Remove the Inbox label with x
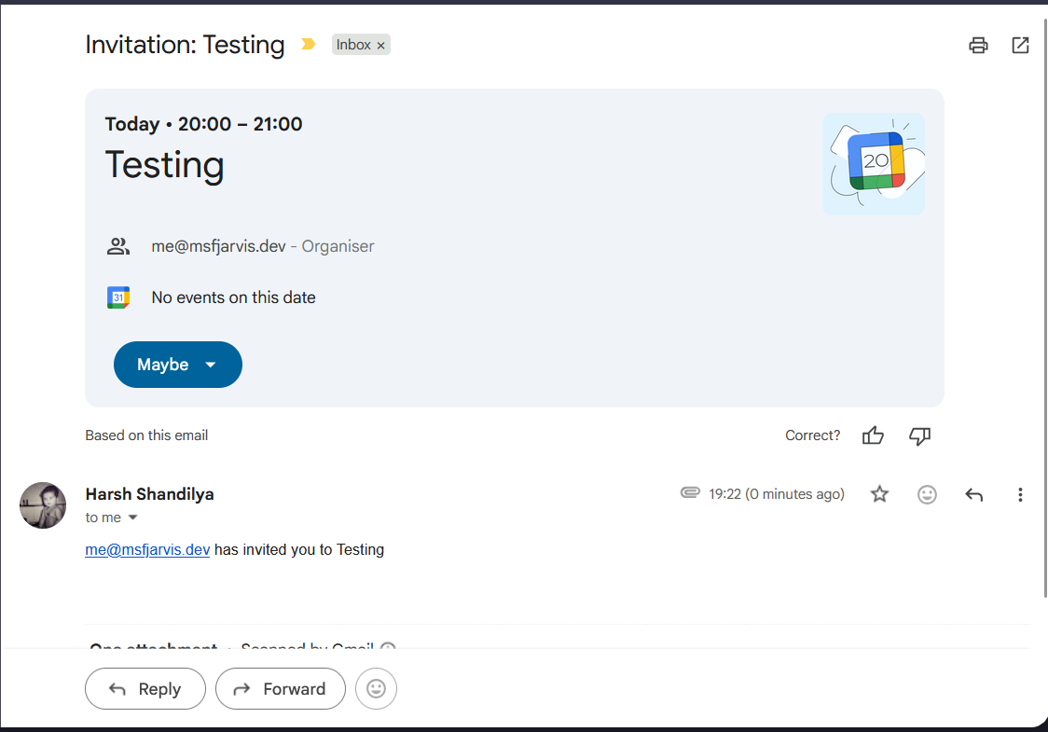1048x732 pixels. pyautogui.click(x=381, y=46)
